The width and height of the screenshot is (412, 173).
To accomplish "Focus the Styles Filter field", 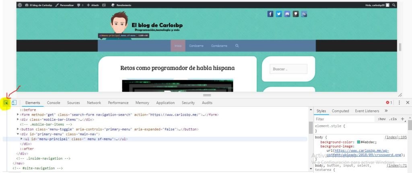I will [x=344, y=119].
